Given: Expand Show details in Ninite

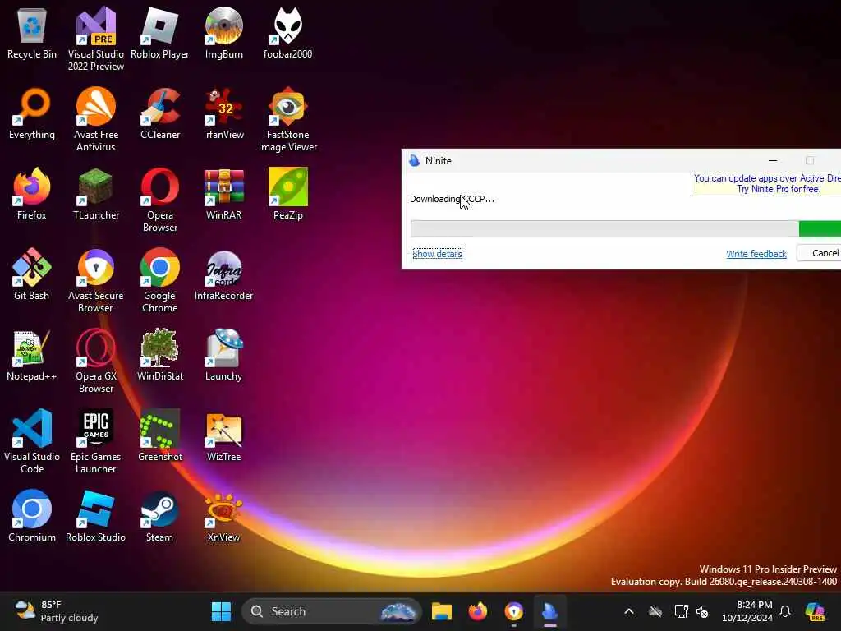Looking at the screenshot, I should [437, 253].
